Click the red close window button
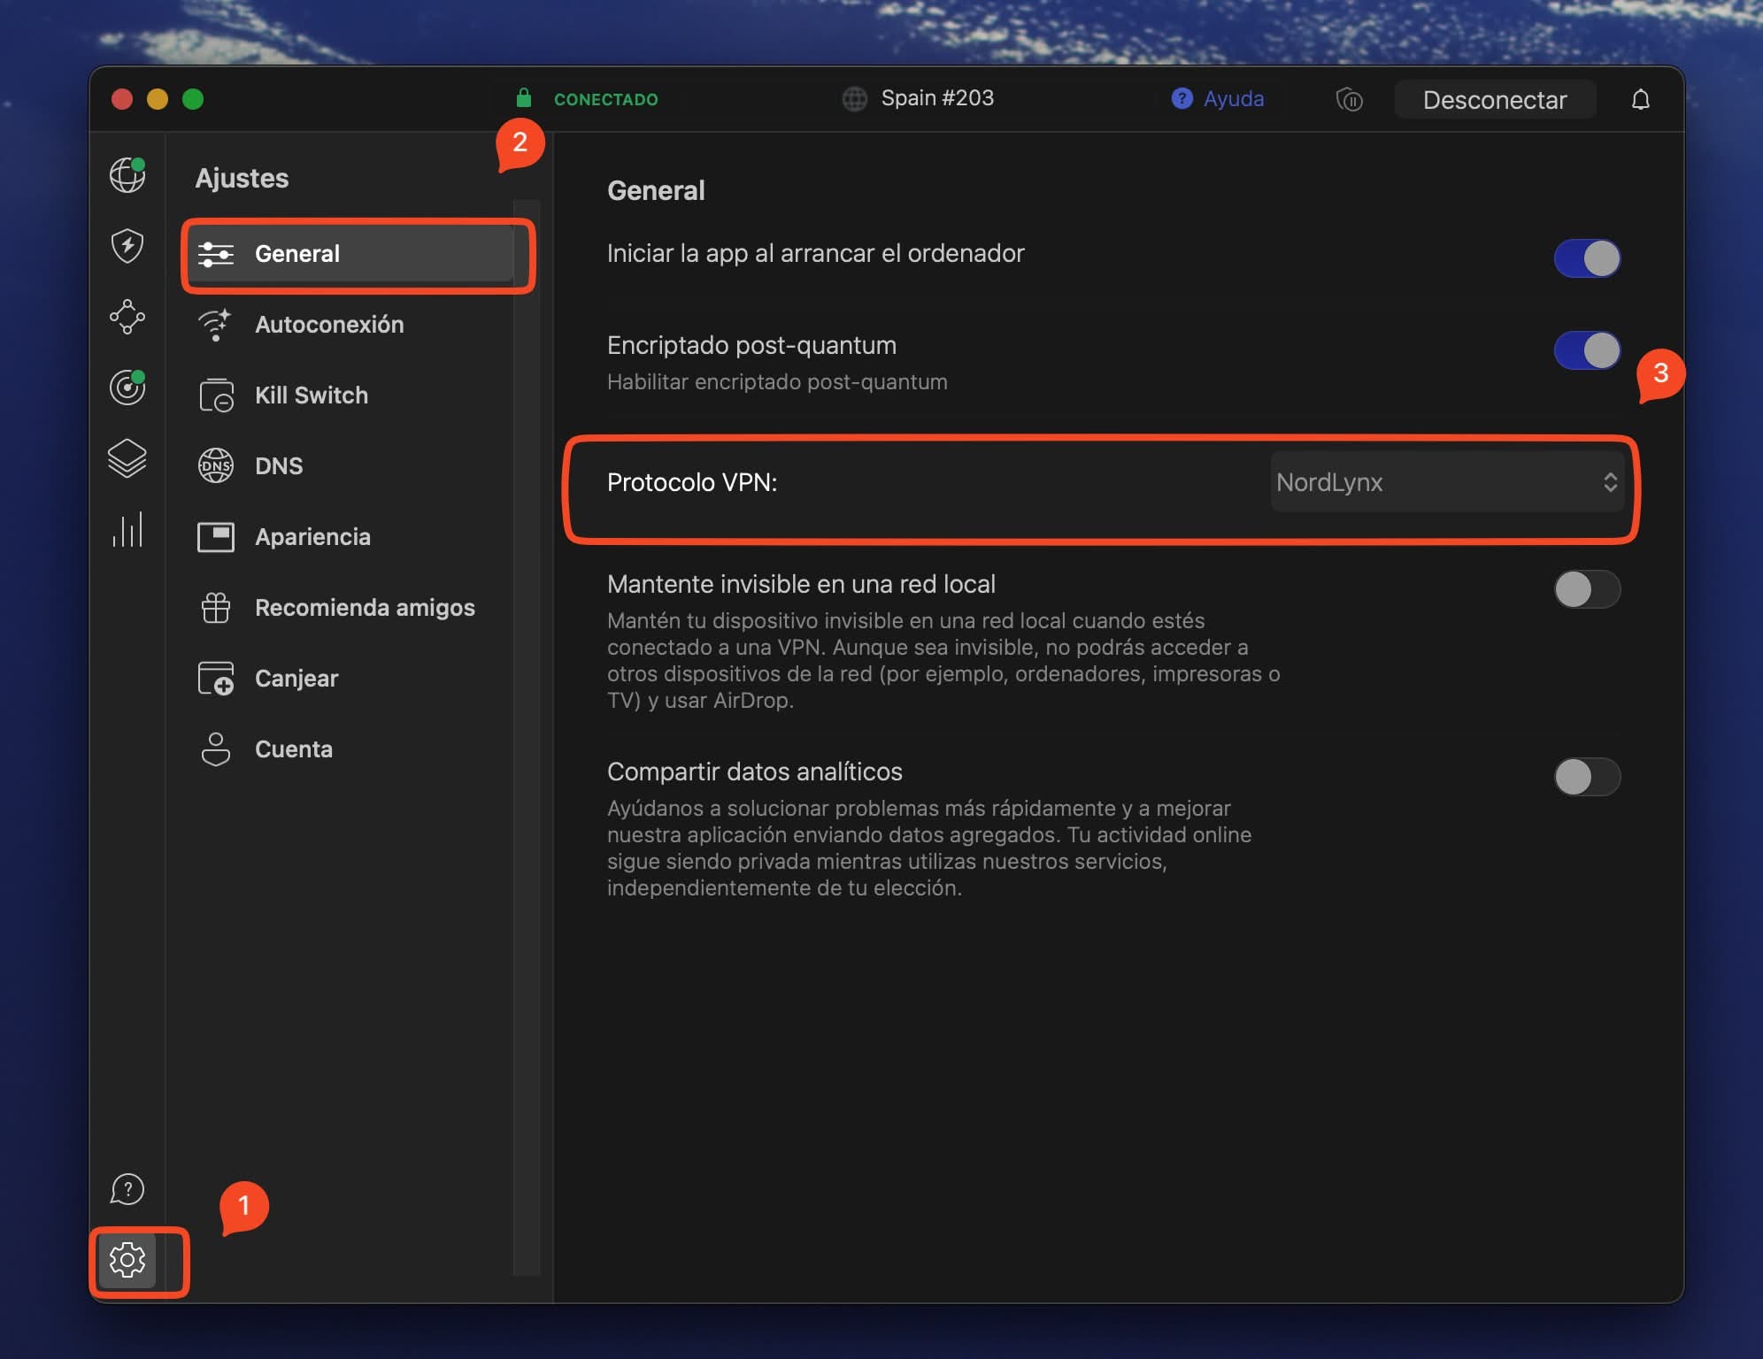This screenshot has width=1763, height=1359. tap(122, 99)
